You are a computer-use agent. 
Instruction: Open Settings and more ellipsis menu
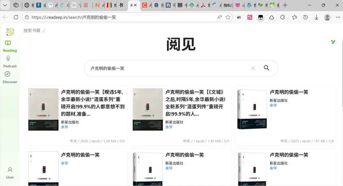coord(338,17)
